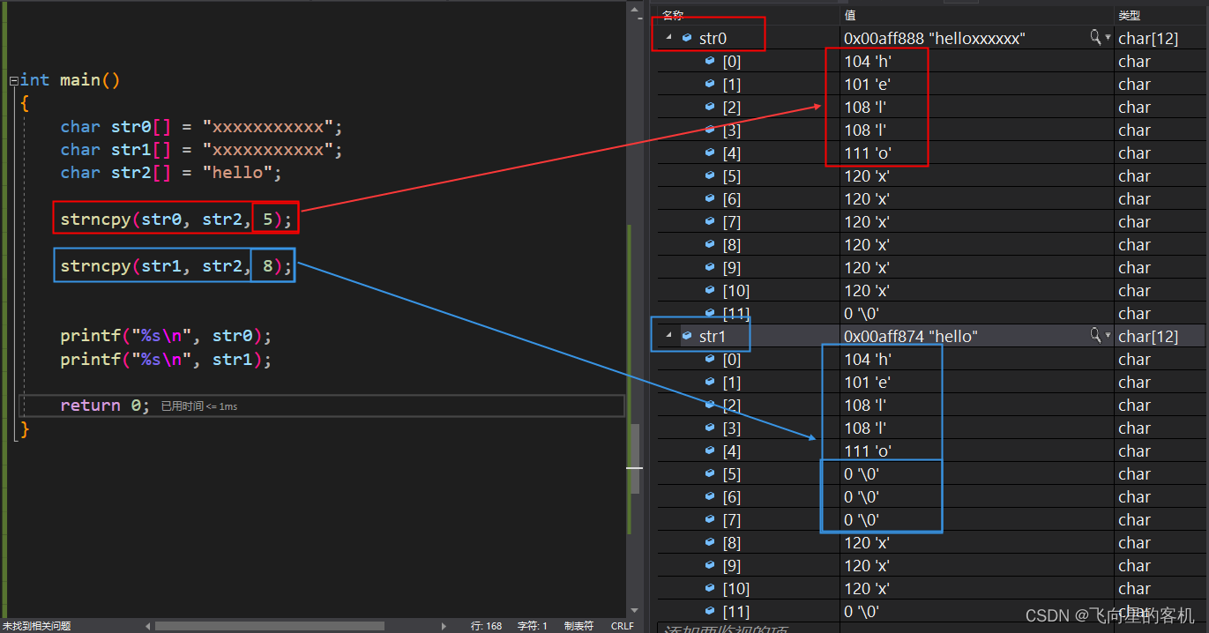Click cube icon of str1 element [11]
The width and height of the screenshot is (1209, 633).
pos(710,611)
